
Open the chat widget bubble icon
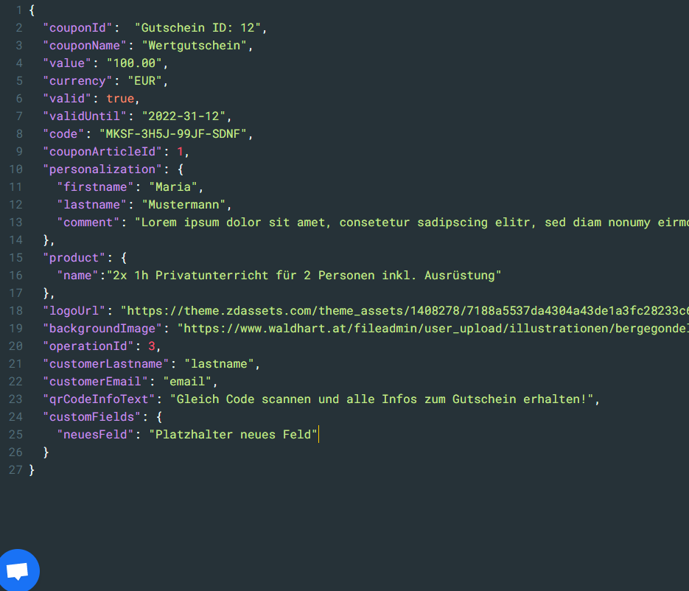click(18, 571)
